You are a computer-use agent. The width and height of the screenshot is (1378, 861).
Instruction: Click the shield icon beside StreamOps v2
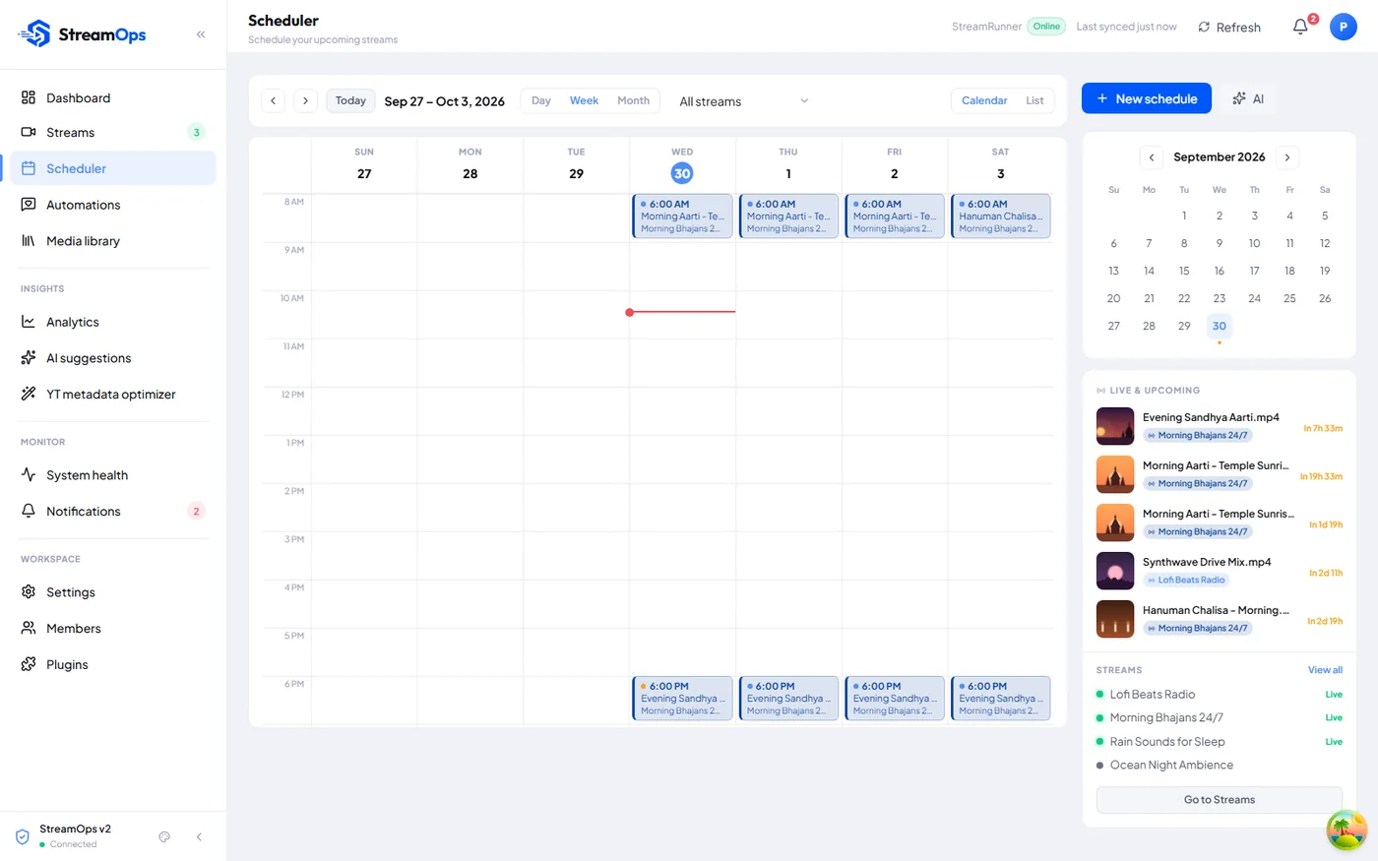tap(23, 836)
